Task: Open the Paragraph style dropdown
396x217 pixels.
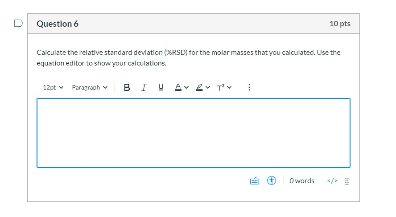Action: pos(90,87)
